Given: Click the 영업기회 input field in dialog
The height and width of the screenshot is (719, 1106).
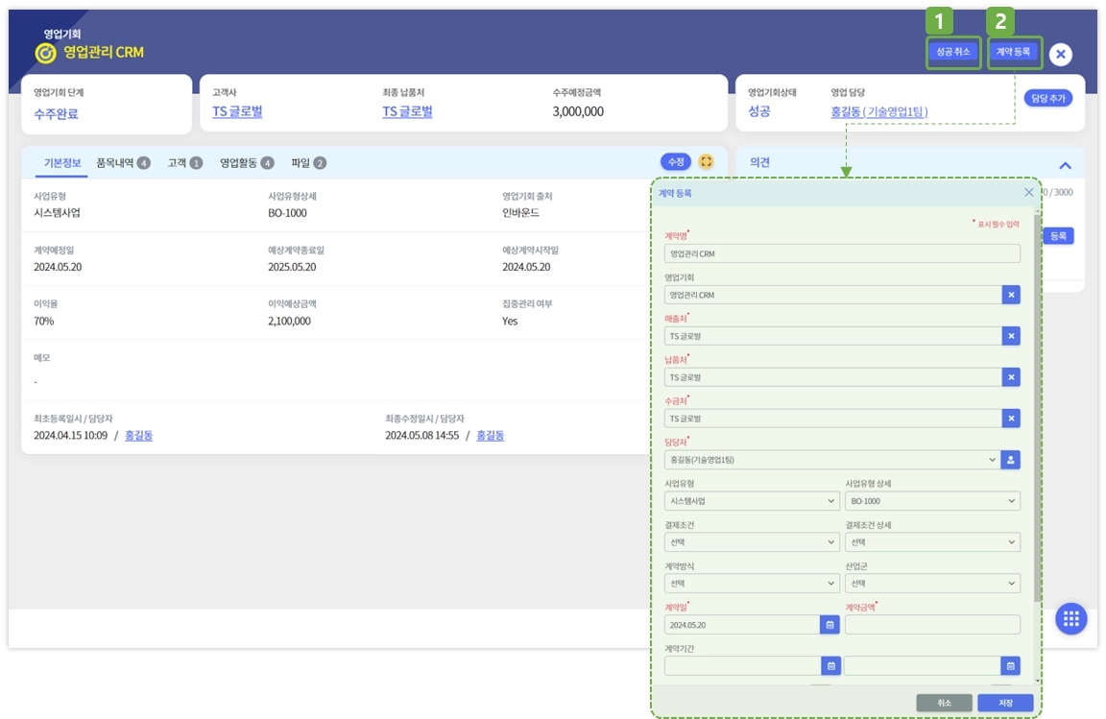Looking at the screenshot, I should 833,295.
